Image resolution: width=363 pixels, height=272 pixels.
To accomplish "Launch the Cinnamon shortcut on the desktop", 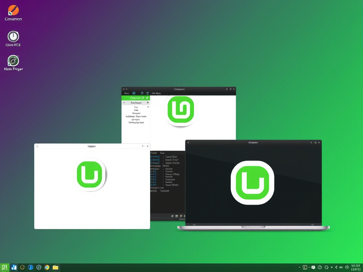I will (x=13, y=11).
